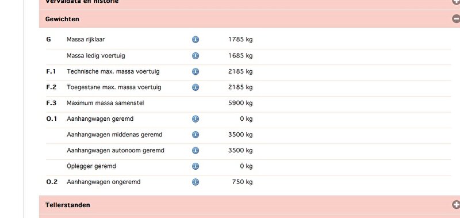Click the O.2 field code

(x=52, y=182)
